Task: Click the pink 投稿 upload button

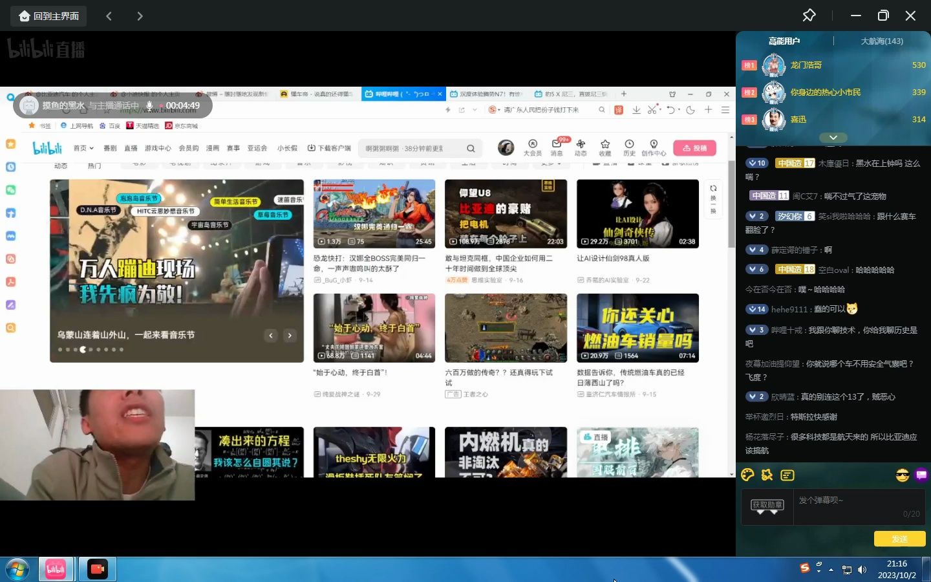Action: [x=694, y=148]
